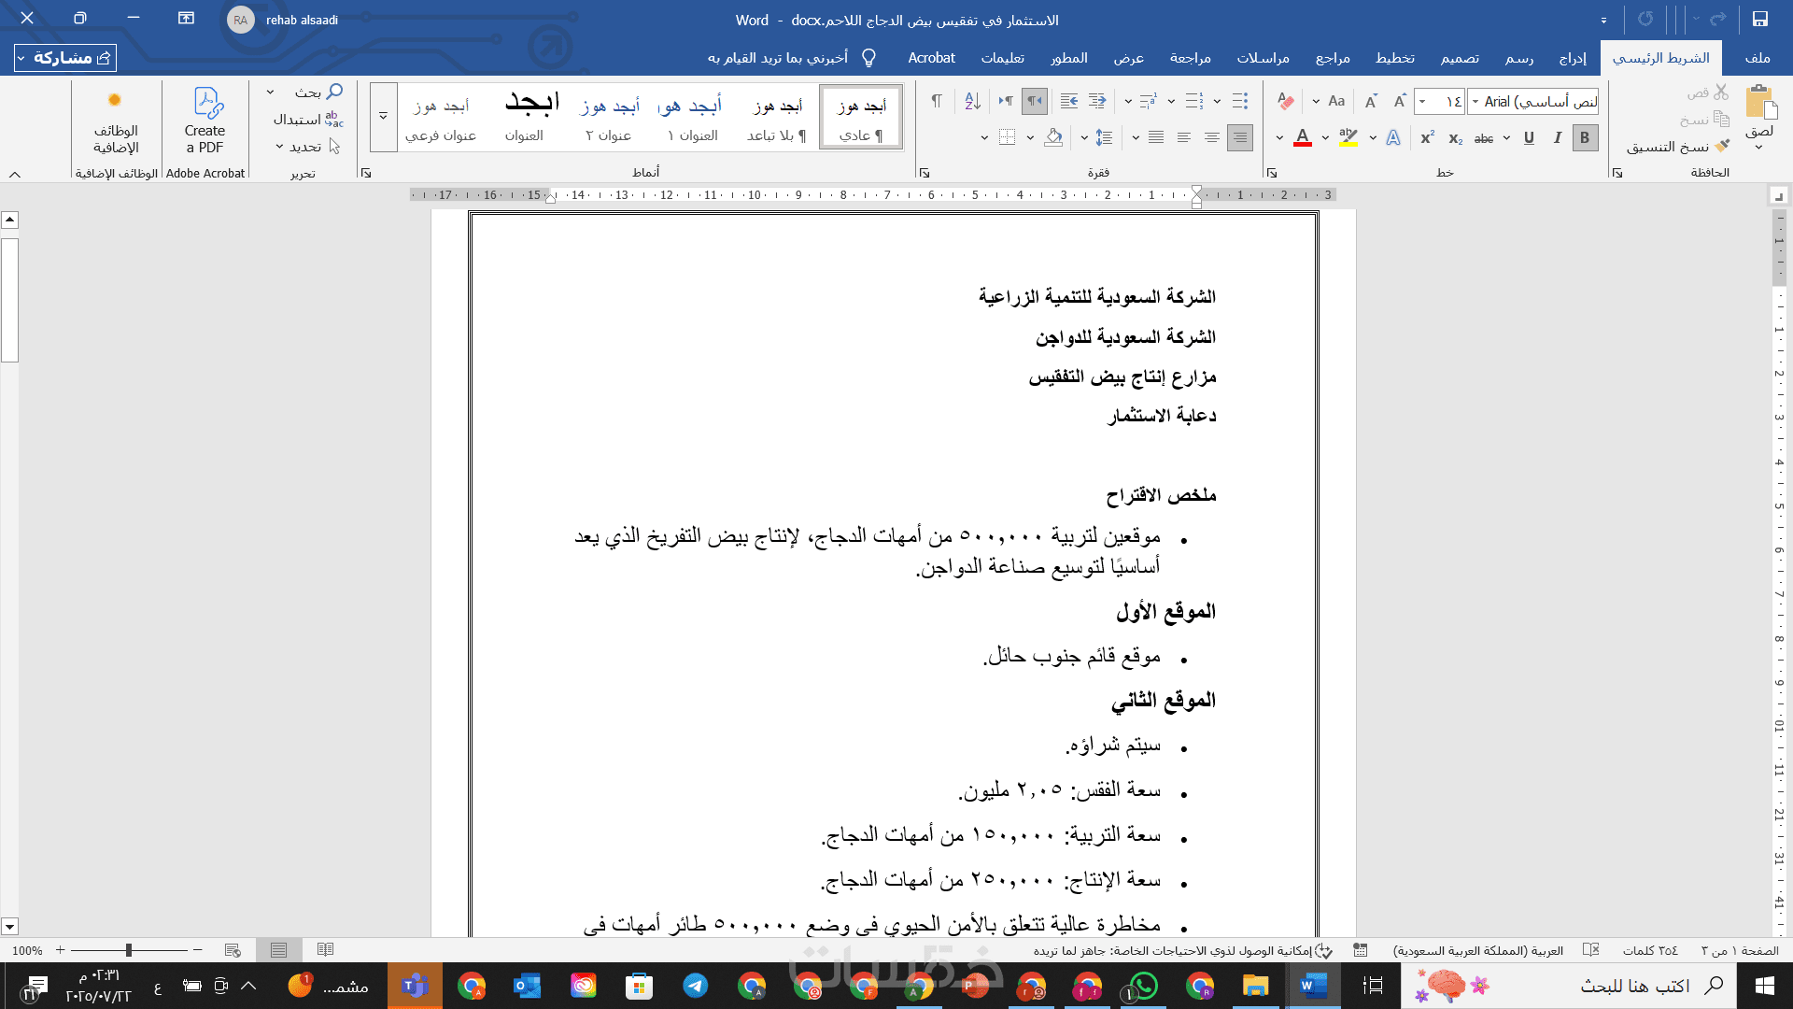Image resolution: width=1793 pixels, height=1009 pixels.
Task: Open the إدراج (Insert) ribbon tab
Action: [1573, 58]
